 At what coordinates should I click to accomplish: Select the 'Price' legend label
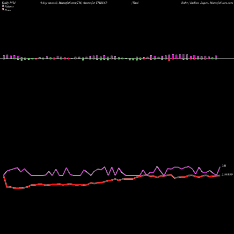click(7, 10)
